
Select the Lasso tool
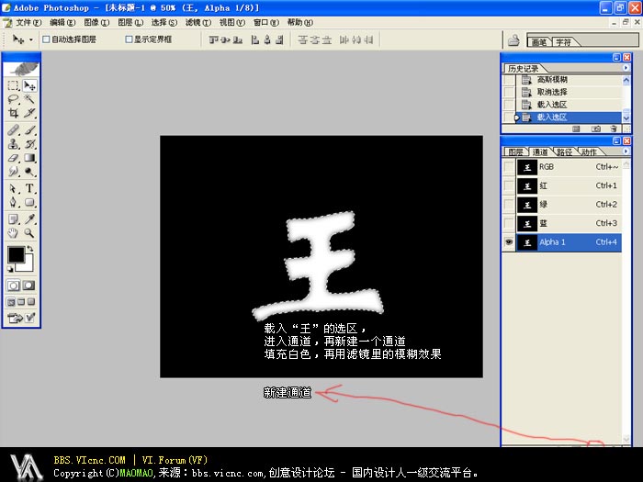coord(14,99)
